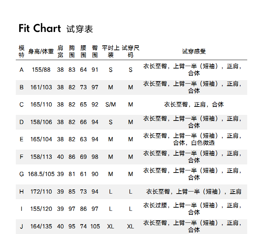263x234 pixels.
Task: Select model letter D in the table
Action: click(22, 122)
